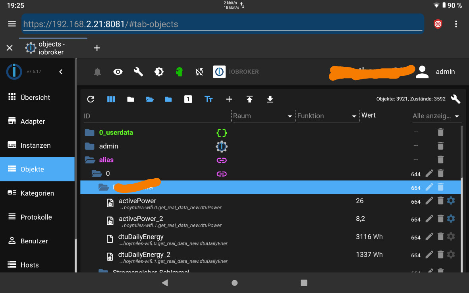The image size is (469, 293).
Task: Collapse all folders with the closed-folder icon
Action: (131, 99)
